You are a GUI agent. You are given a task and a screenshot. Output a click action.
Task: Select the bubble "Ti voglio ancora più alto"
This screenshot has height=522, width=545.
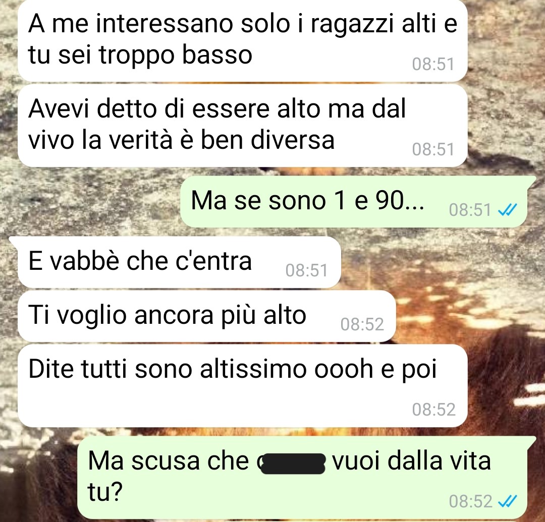(207, 316)
